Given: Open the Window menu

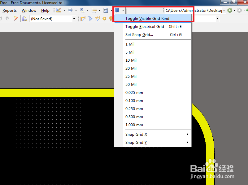Looking at the screenshot, I should [x=29, y=11].
